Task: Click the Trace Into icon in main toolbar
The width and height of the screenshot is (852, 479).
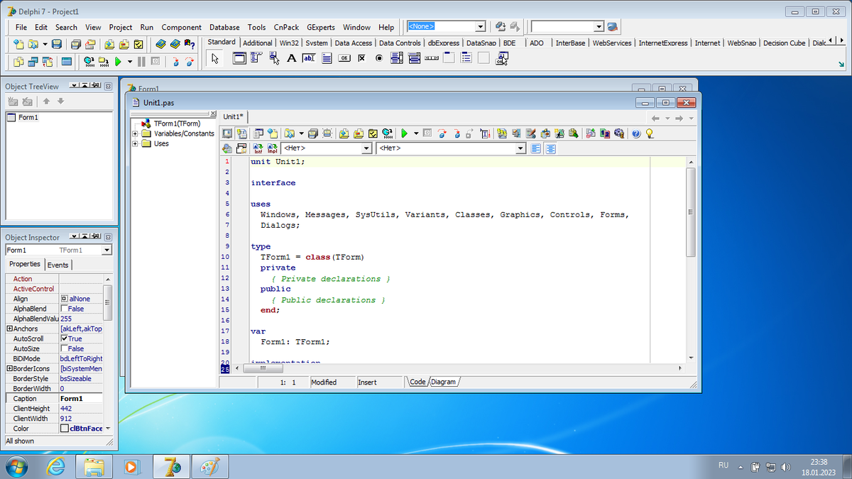Action: 176,62
